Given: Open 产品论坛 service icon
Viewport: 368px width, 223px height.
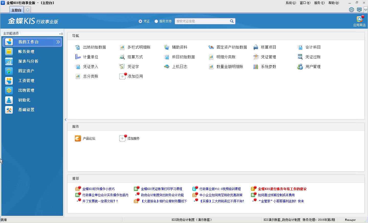Looking at the screenshot, I should click(78, 138).
